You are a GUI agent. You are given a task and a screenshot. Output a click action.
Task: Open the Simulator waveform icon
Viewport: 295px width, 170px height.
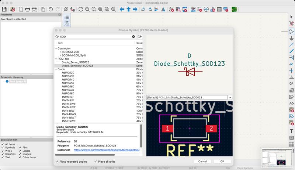[206, 9]
